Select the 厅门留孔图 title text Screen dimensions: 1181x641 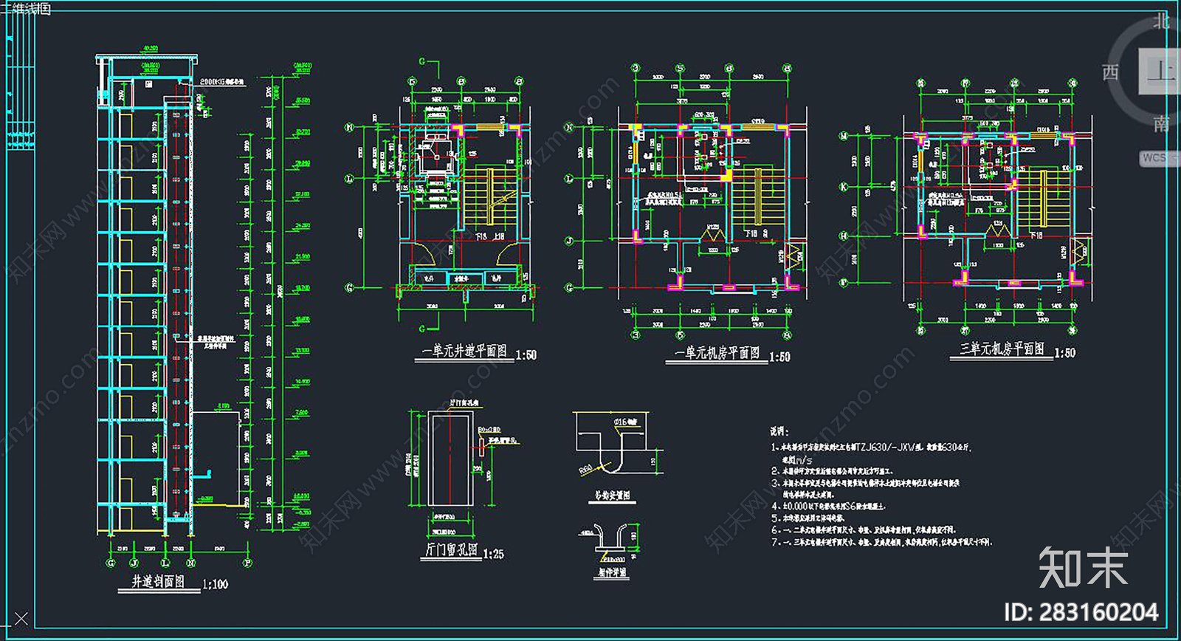pyautogui.click(x=452, y=551)
